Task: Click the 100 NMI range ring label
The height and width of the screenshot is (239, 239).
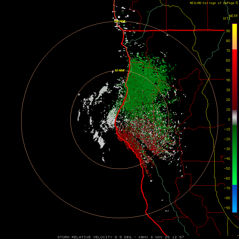Action: coord(119,21)
